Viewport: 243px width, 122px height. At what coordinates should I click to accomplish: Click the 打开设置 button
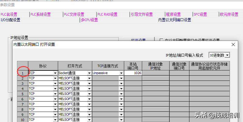pos(138,40)
